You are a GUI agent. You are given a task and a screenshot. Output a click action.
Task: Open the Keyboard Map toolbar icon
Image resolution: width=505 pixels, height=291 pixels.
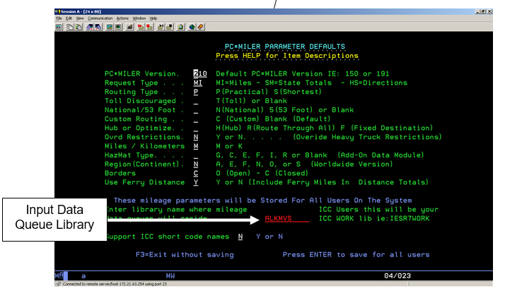tap(129, 27)
